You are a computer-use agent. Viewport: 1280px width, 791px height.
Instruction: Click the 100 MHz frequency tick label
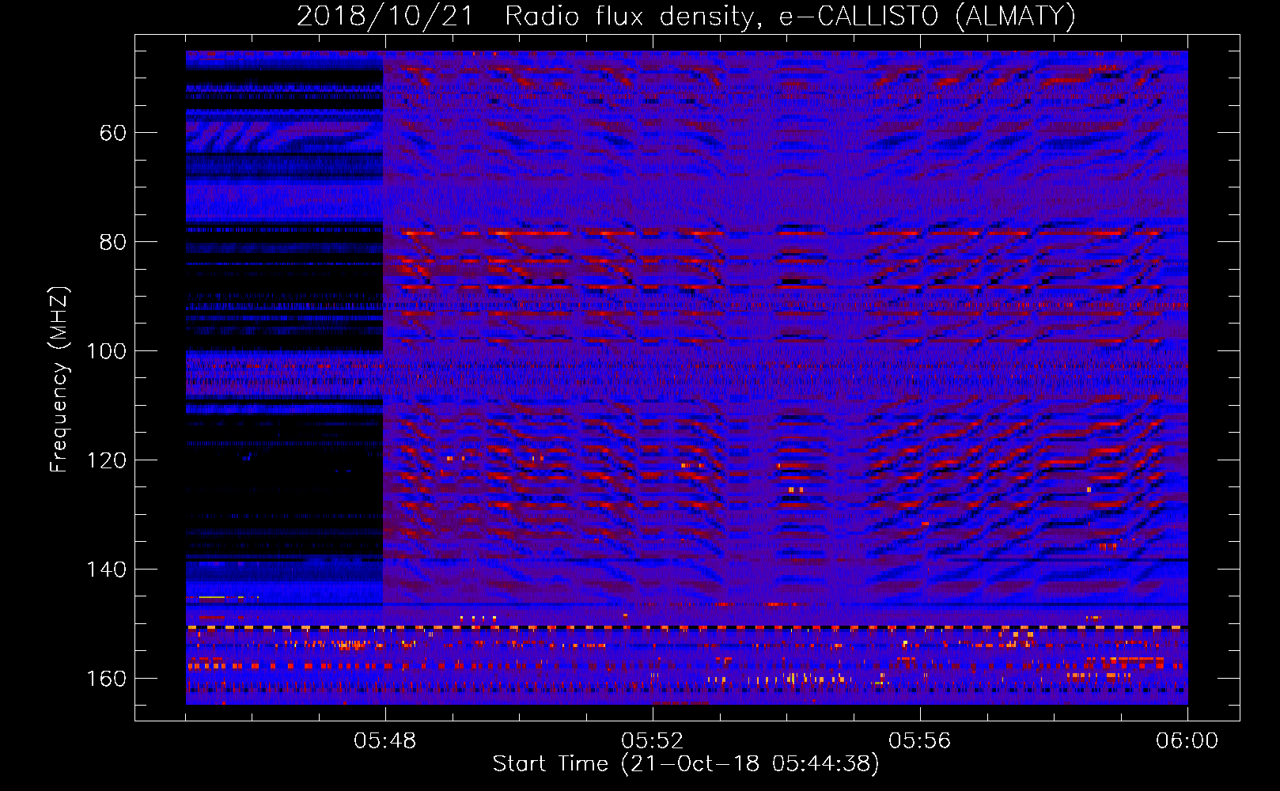coord(107,351)
